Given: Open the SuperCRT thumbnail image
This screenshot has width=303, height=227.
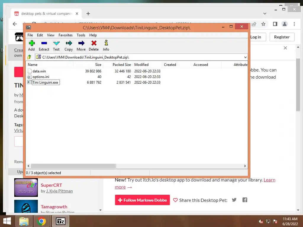Looking at the screenshot, I should point(26,187).
